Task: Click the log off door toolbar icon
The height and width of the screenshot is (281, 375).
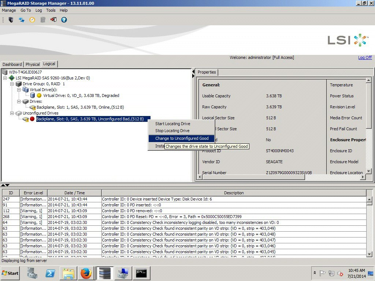Action: tap(53, 20)
